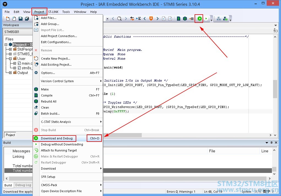Choose Add Group... in Project menu
Viewport: 281px width, 196px height.
point(68,24)
